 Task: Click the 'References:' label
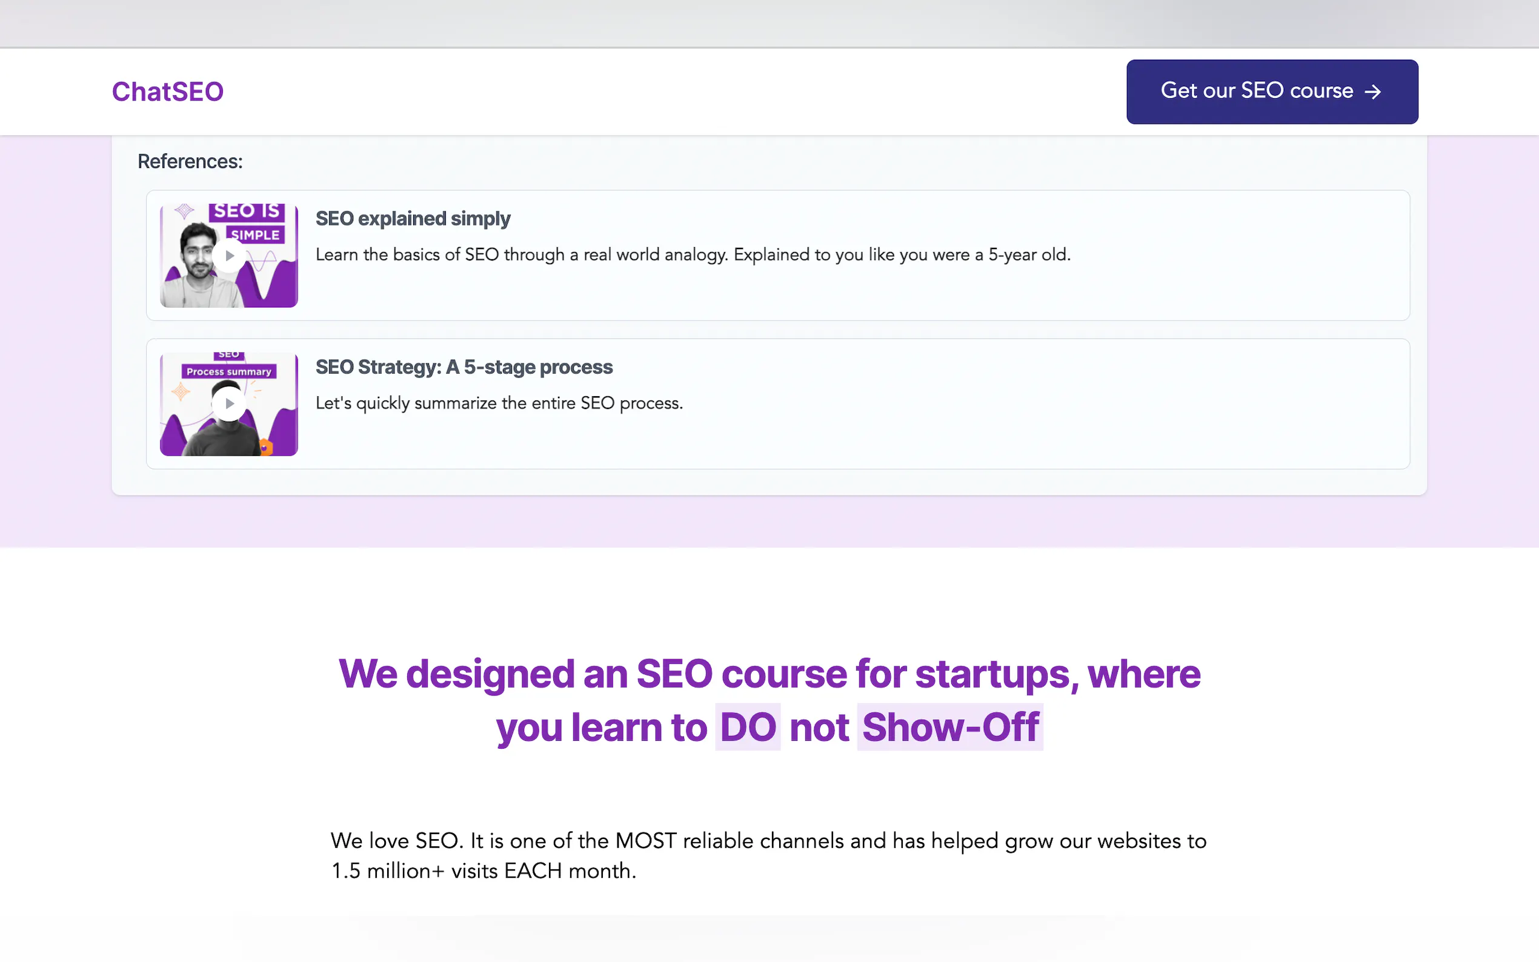190,162
